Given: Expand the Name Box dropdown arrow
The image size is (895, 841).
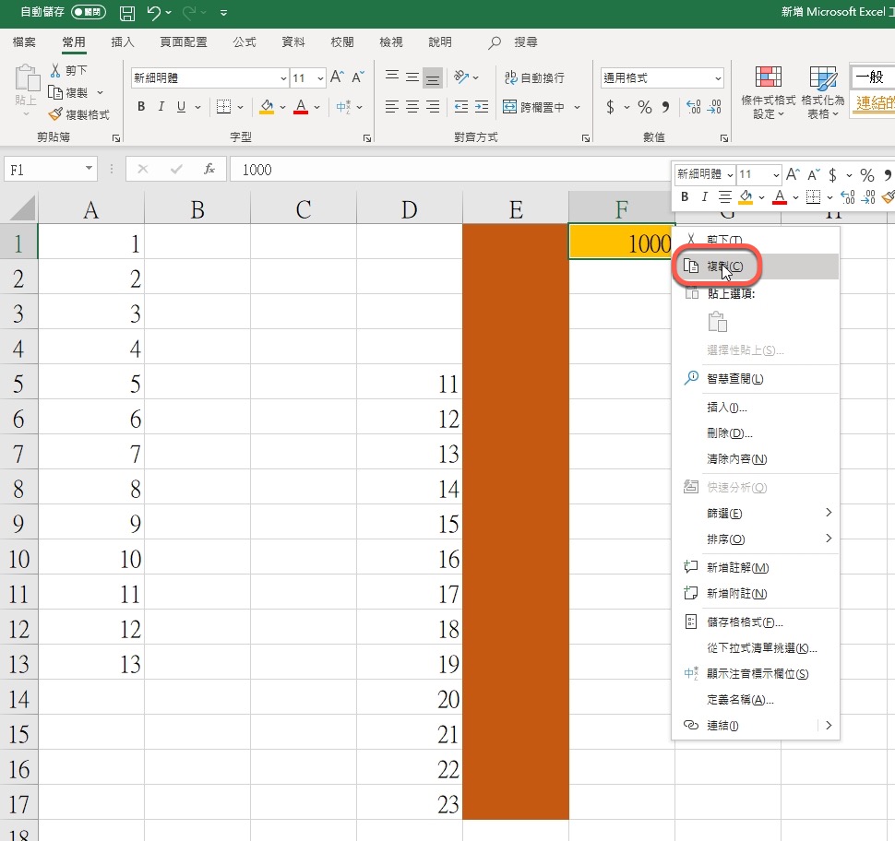Looking at the screenshot, I should pyautogui.click(x=89, y=170).
